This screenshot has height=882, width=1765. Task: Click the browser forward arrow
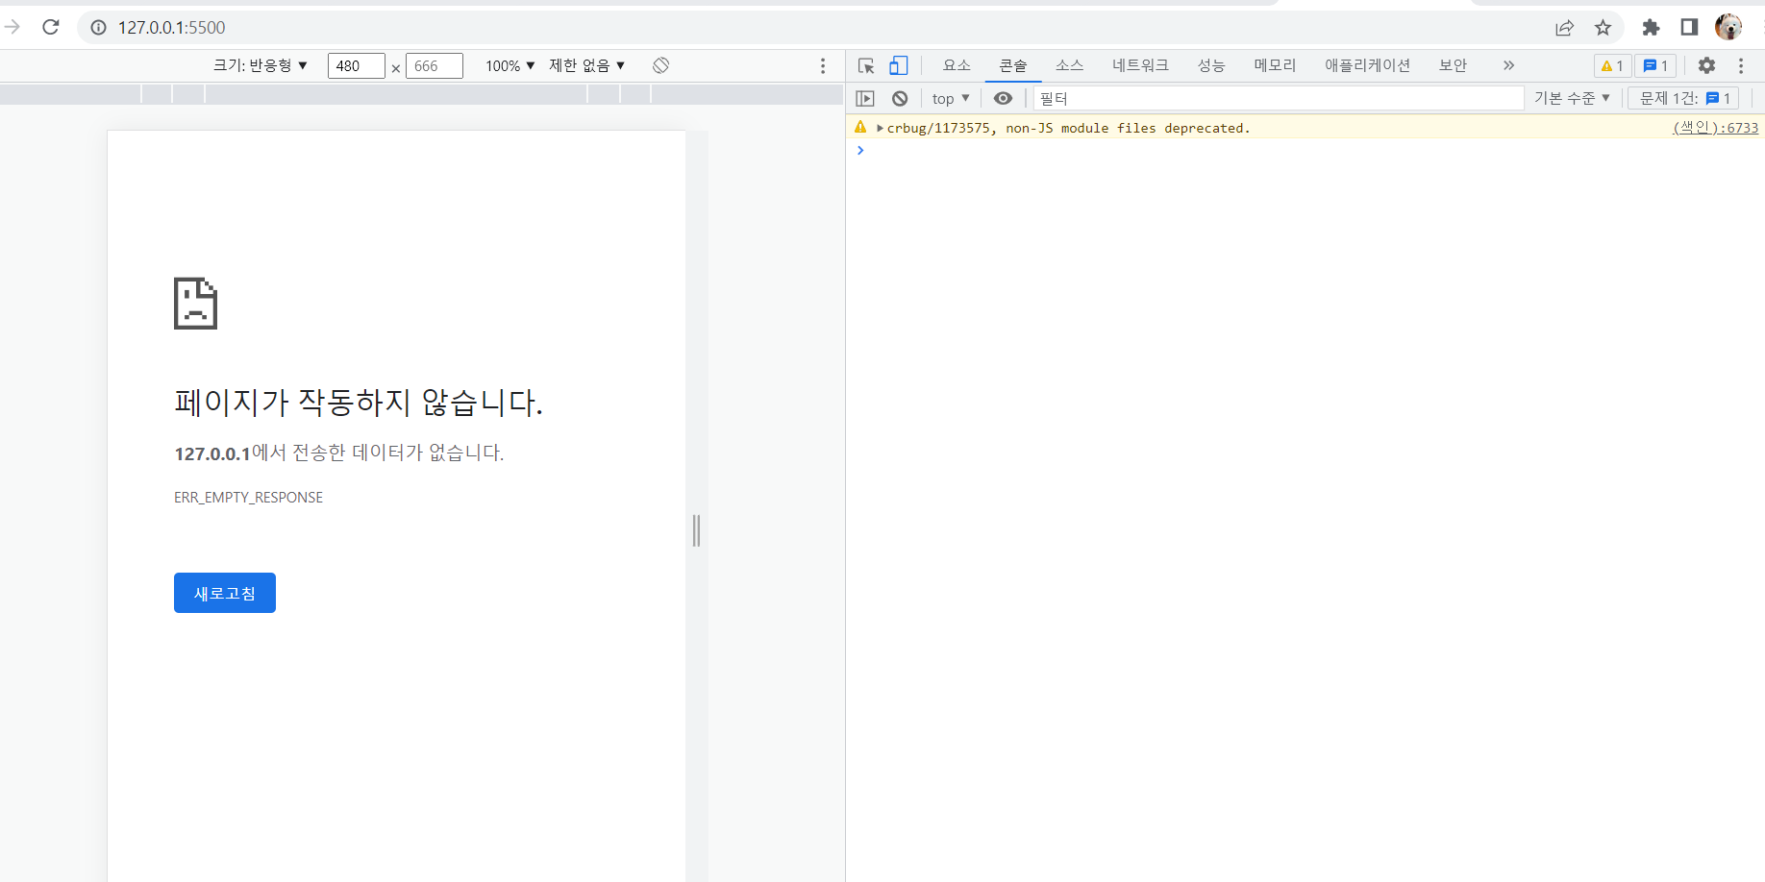pyautogui.click(x=12, y=27)
